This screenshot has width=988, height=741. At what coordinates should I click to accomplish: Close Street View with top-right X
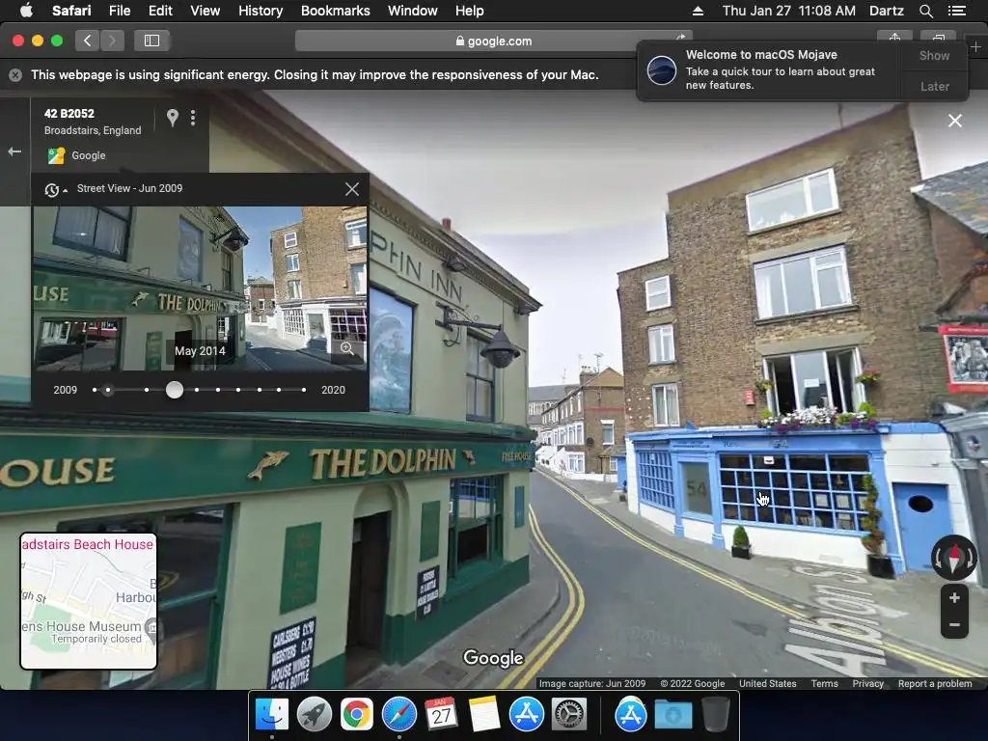coord(955,121)
